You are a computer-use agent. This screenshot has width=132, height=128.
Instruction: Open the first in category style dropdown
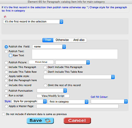(68, 102)
